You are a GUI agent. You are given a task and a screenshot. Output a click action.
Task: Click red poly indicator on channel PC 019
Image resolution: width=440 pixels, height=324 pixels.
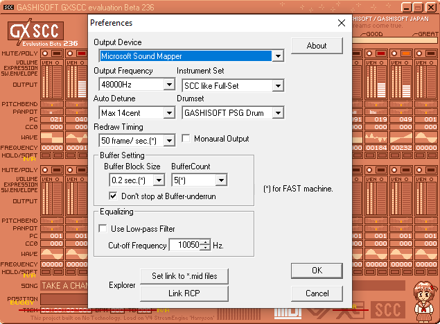point(381,53)
